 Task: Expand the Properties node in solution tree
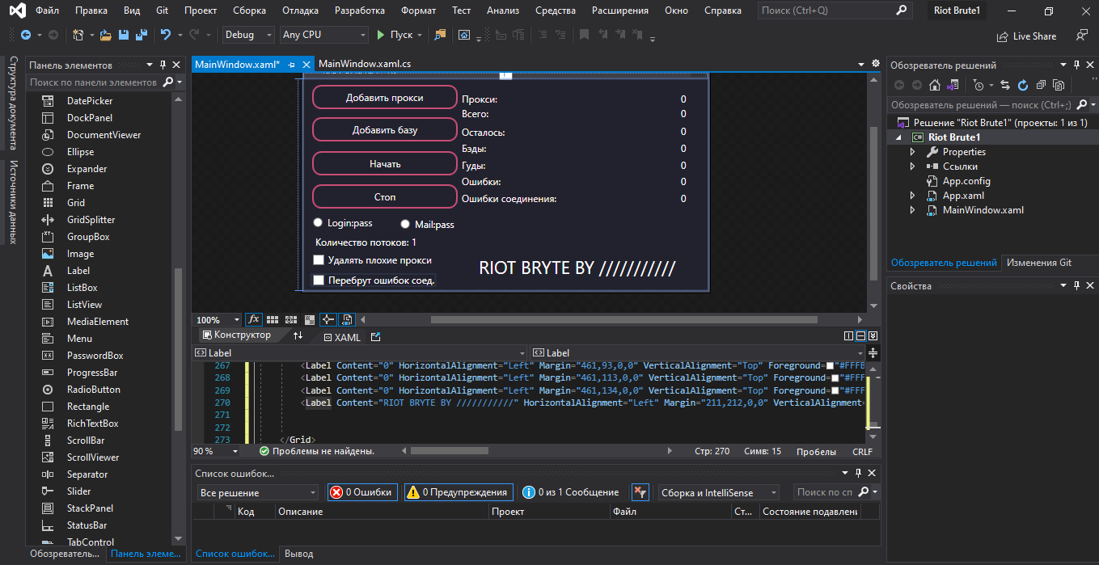click(913, 152)
